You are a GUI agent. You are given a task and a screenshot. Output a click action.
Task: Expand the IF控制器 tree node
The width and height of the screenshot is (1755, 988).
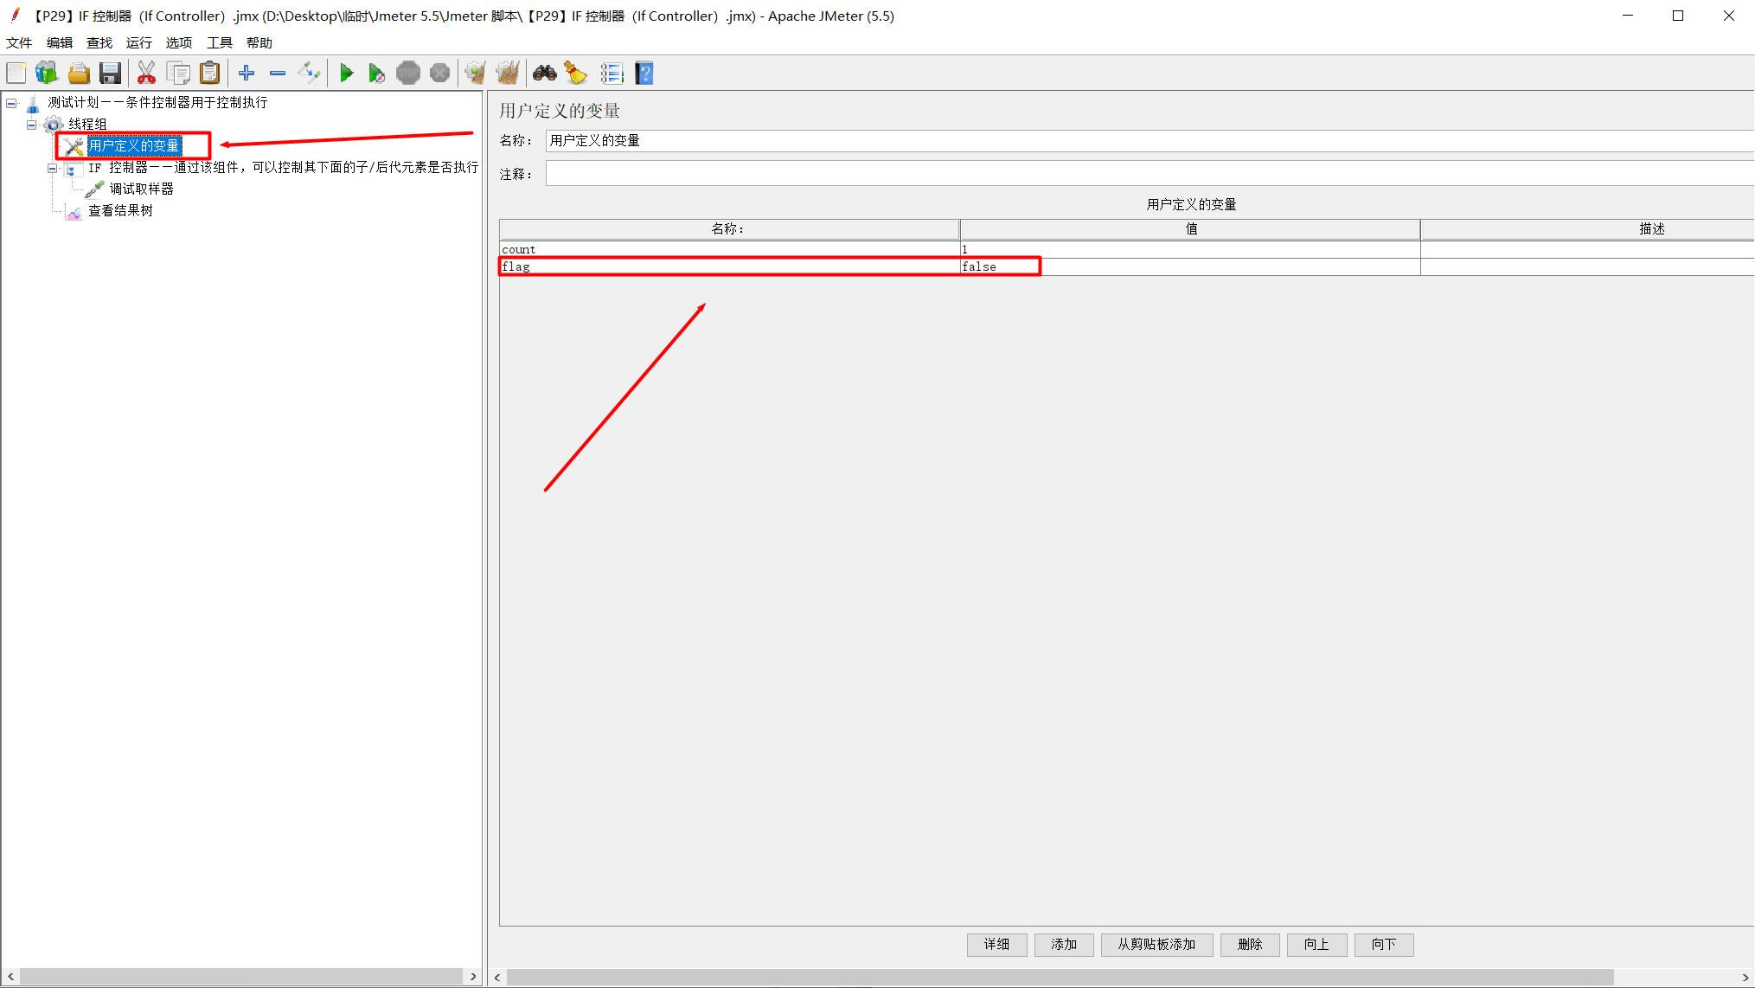click(x=51, y=166)
